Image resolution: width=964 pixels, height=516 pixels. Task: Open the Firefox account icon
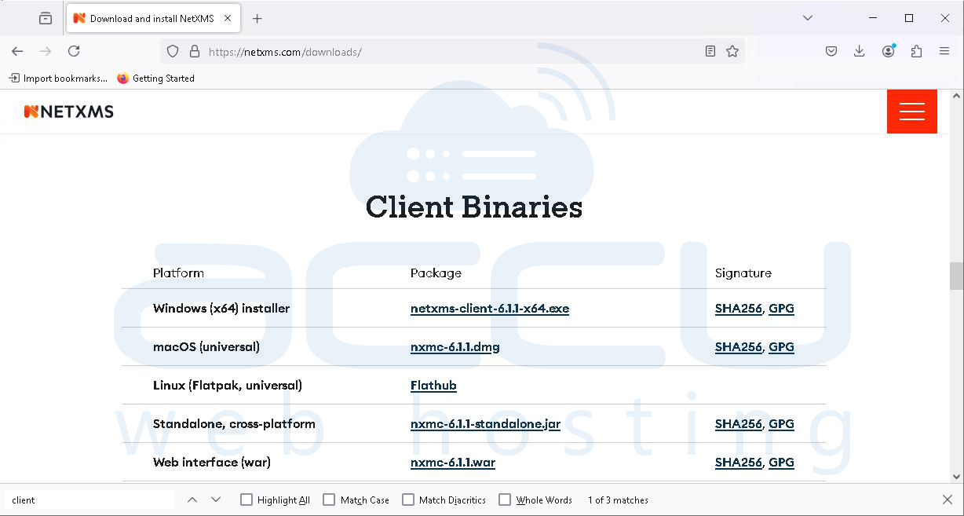click(888, 51)
